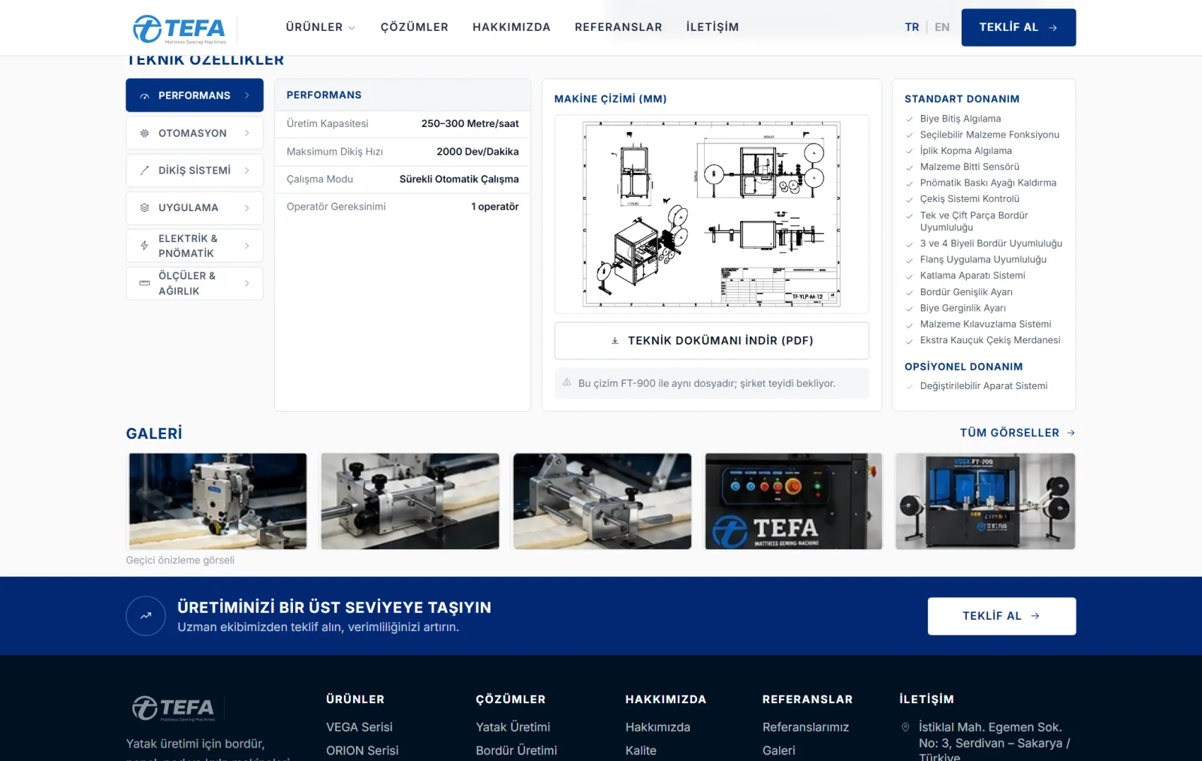Image resolution: width=1202 pixels, height=761 pixels.
Task: Click the 'Ekstra Kauçuk Çekiş Merdanesi' list item
Action: pyautogui.click(x=990, y=340)
